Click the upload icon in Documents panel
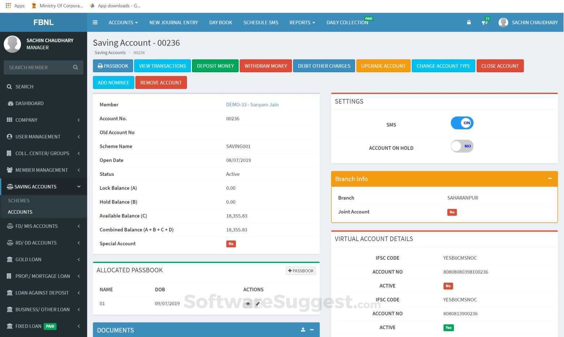 click(303, 330)
